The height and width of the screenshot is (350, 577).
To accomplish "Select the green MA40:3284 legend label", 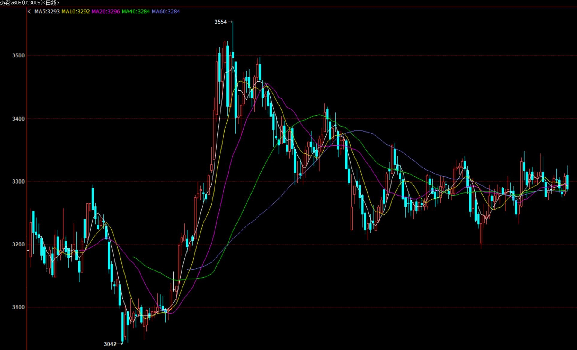I will (x=136, y=12).
